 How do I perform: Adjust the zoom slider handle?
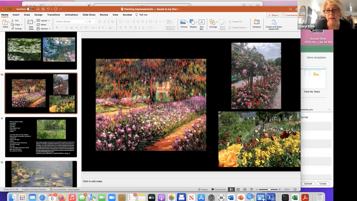[x=269, y=189]
